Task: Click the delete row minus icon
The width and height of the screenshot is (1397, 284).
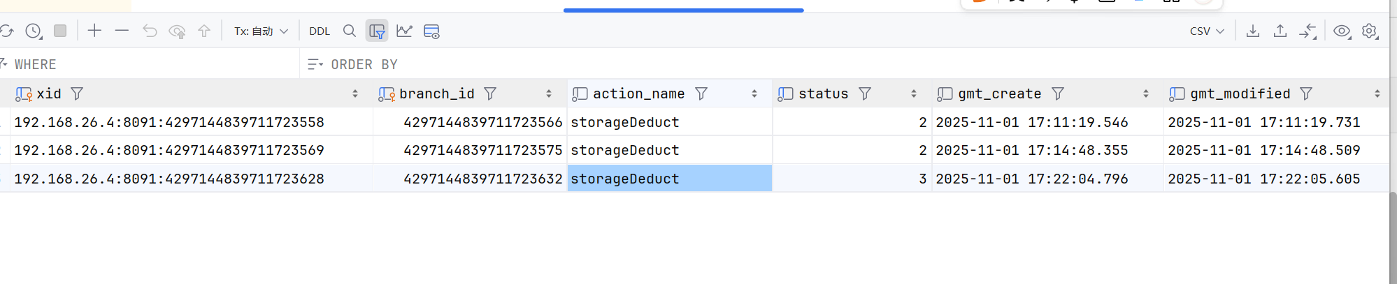Action: 122,31
